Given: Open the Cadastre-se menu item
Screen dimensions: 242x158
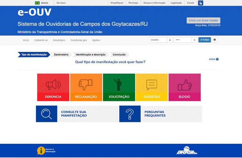Looking at the screenshot, I should 41,40.
